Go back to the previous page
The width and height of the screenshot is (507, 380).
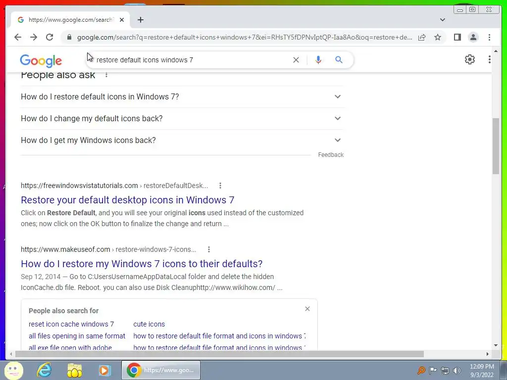[x=18, y=37]
